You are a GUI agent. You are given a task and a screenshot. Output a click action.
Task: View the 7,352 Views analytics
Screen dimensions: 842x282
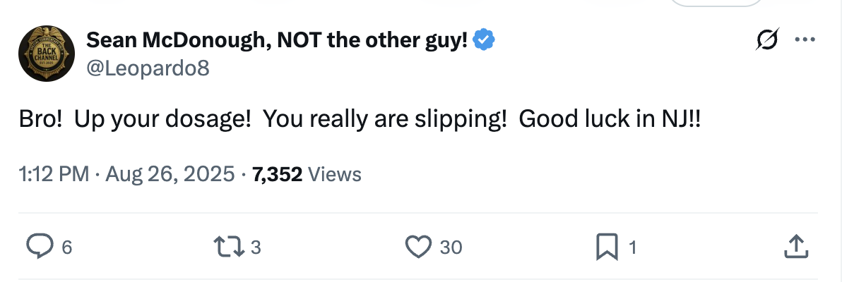tap(307, 173)
